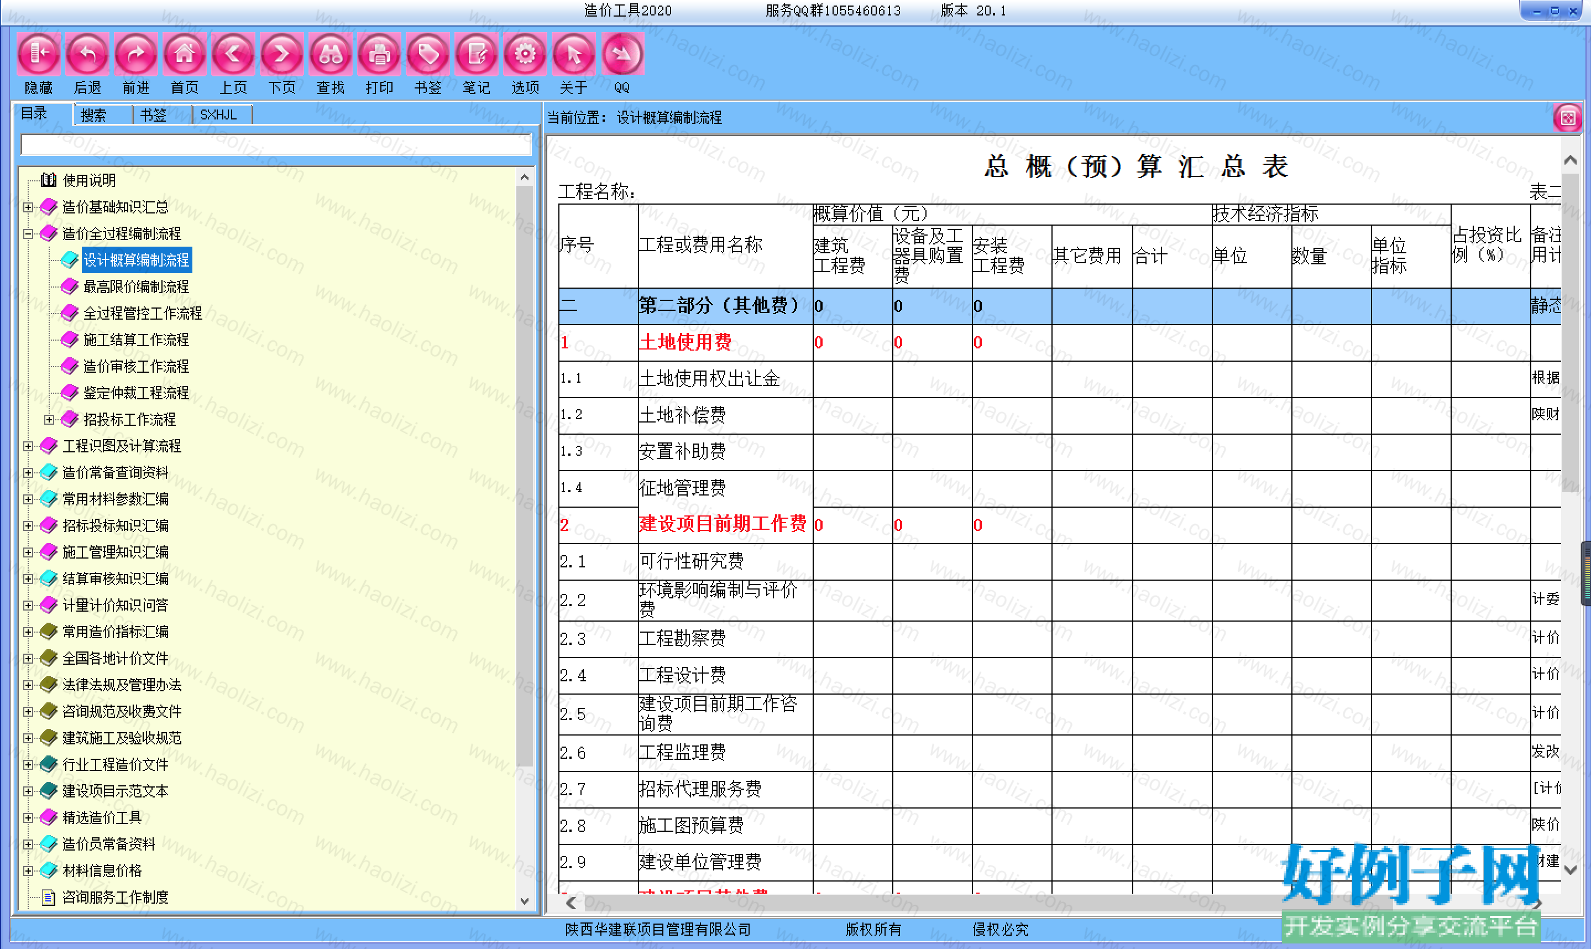The height and width of the screenshot is (949, 1591).
Task: Expand the 法律法规及管理办法 node
Action: [x=28, y=685]
